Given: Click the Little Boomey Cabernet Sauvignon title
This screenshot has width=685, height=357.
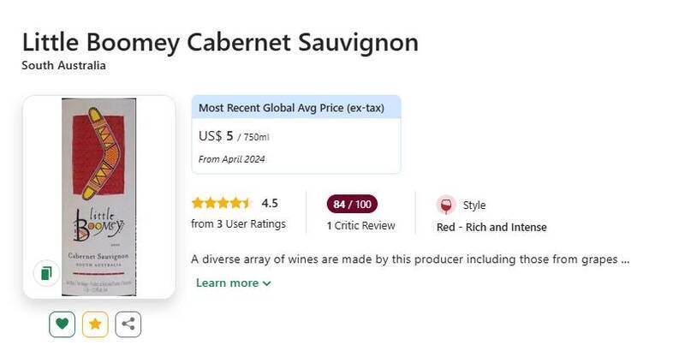Looking at the screenshot, I should (x=220, y=42).
